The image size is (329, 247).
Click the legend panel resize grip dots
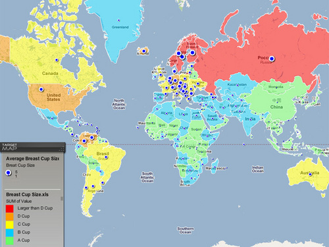click(x=62, y=149)
